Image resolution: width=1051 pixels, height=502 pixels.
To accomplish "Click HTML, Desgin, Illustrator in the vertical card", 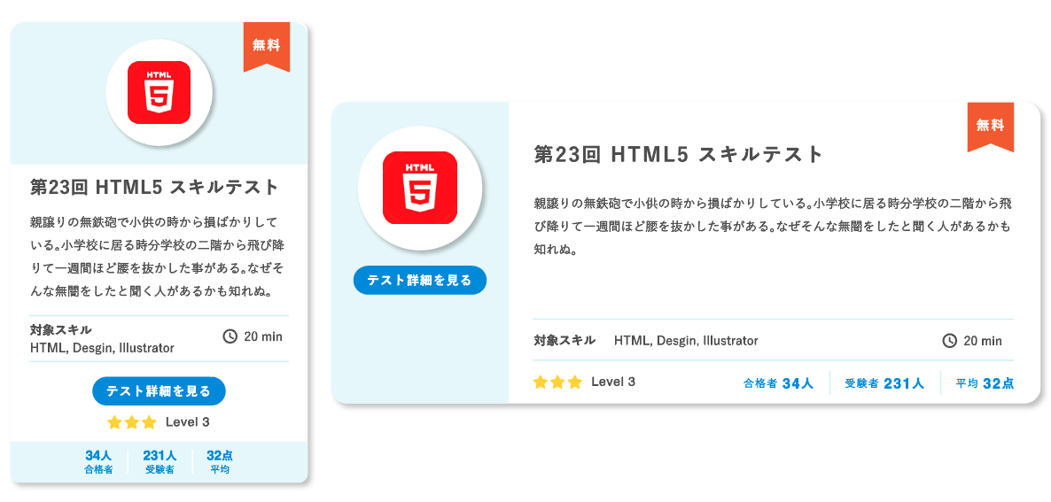I will click(102, 348).
